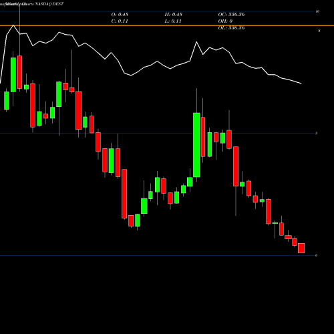Click the price axis label 8
334x334 pixels.
319,31
